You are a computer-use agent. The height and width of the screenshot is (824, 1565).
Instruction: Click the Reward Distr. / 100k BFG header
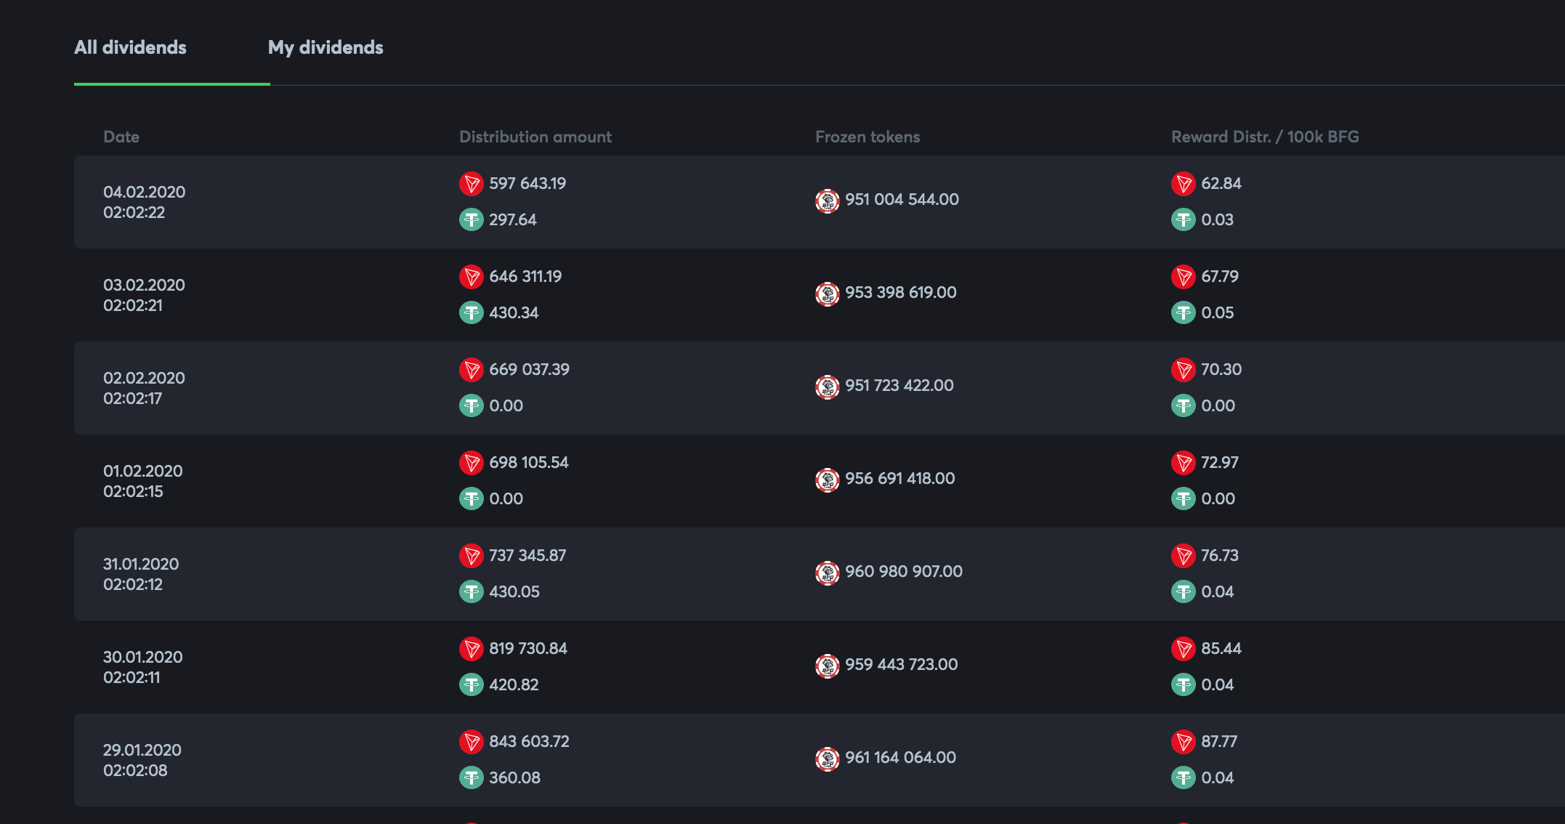point(1265,137)
